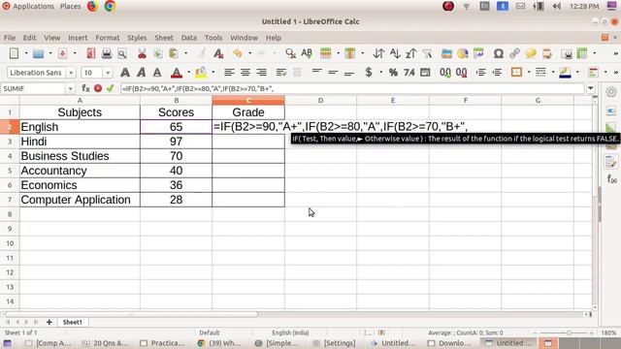Click the Insert Chart icon
This screenshot has width=621, height=349.
(x=463, y=53)
